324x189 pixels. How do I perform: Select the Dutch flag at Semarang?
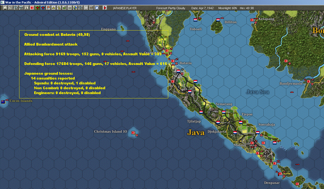[x=223, y=112]
